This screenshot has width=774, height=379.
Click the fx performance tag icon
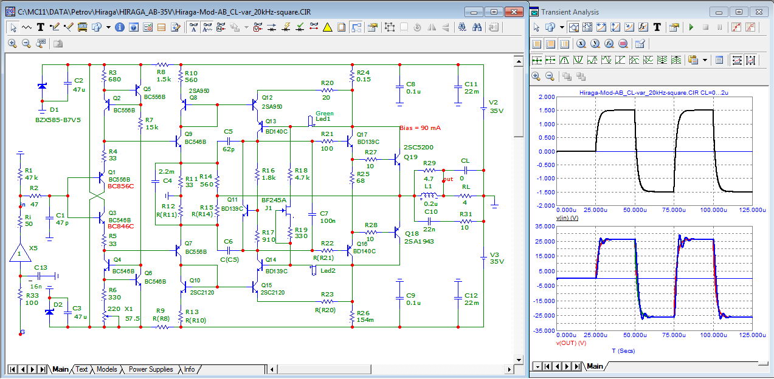pyautogui.click(x=643, y=27)
